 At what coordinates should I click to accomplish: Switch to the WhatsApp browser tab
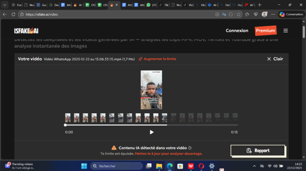tap(152, 5)
